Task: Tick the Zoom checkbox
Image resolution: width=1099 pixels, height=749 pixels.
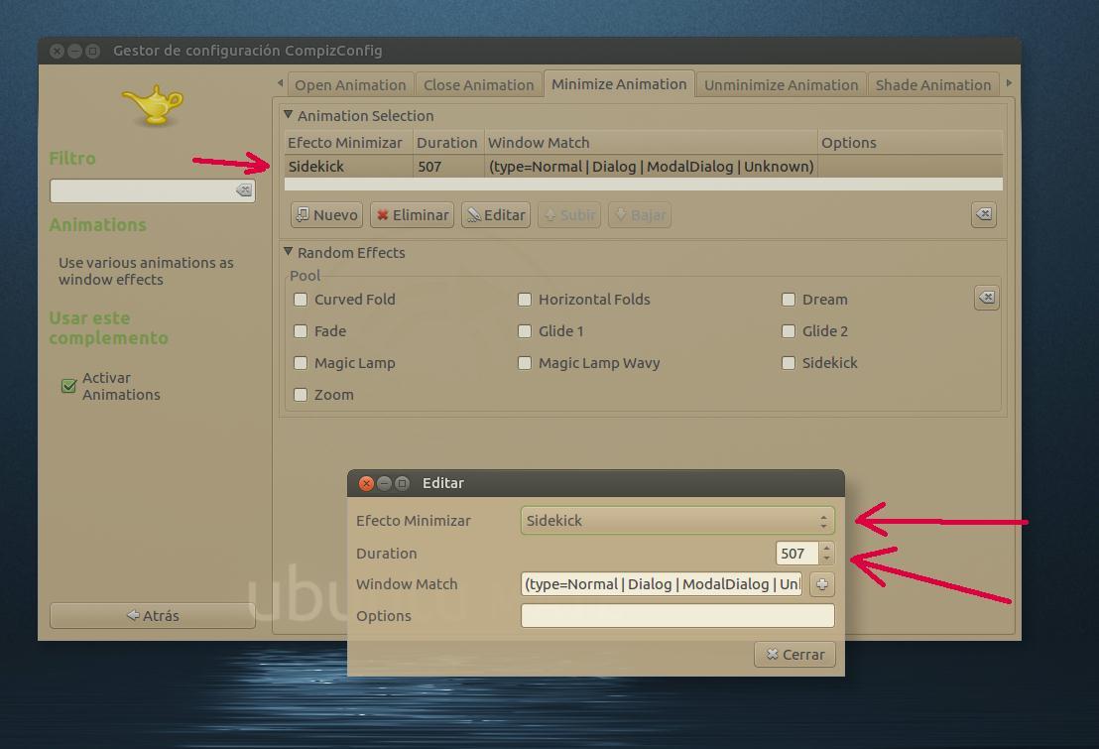Action: (301, 394)
